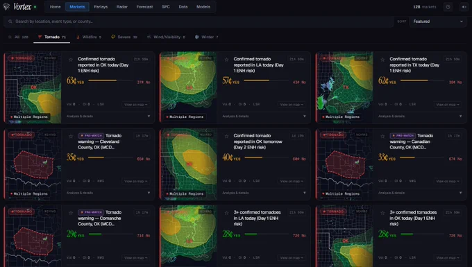This screenshot has width=472, height=267.
Task: Click View on map for Cleveland County card
Action: [136, 181]
